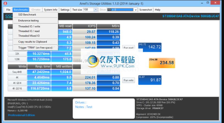This screenshot has width=224, height=123.
Task: Trigger TRIM on free space
Action: click(x=35, y=48)
